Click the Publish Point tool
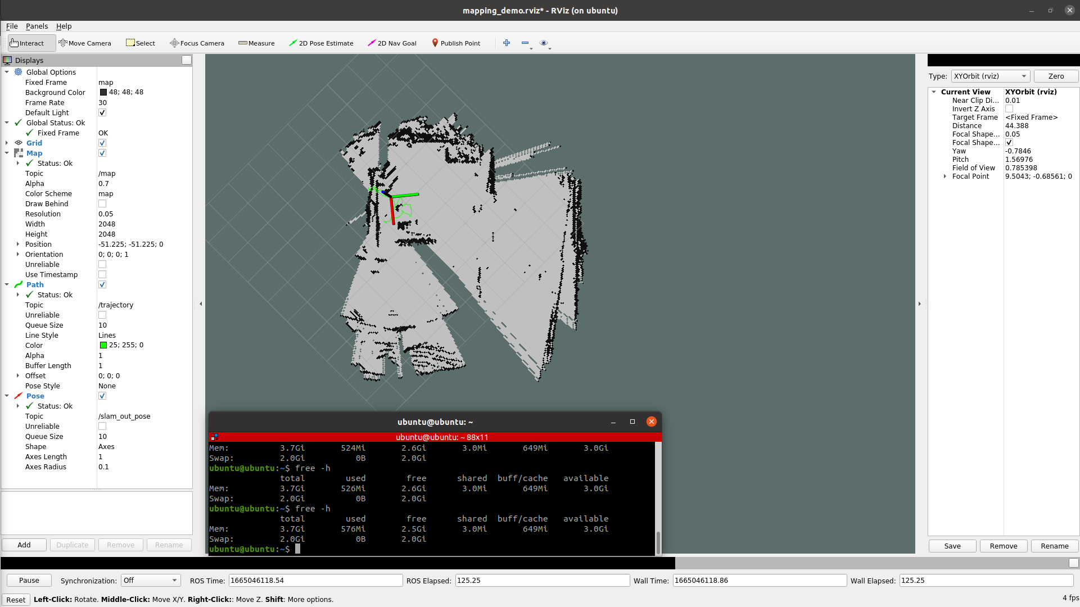Screen dimensions: 1080x607 pos(456,43)
